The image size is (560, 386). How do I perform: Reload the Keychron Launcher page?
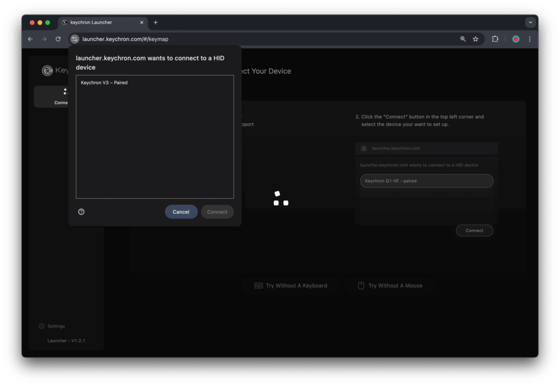click(58, 39)
